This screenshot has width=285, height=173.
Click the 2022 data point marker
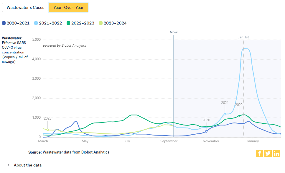coord(239,116)
